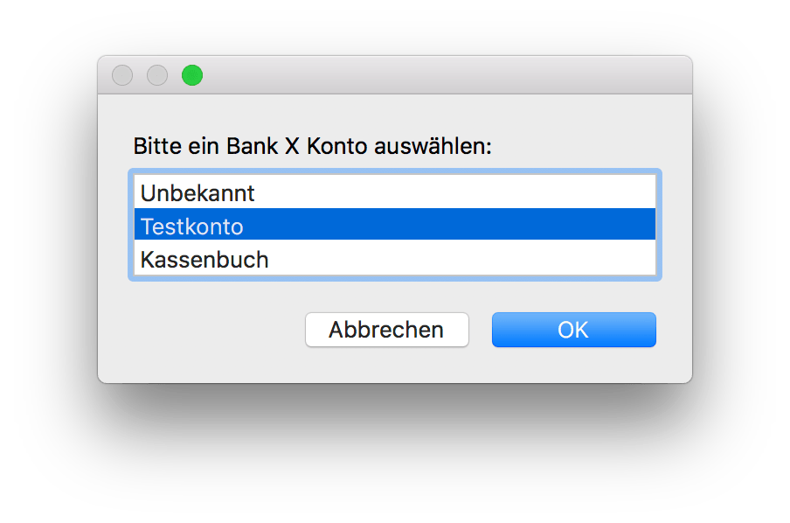Click inside the account selection list

[x=393, y=225]
